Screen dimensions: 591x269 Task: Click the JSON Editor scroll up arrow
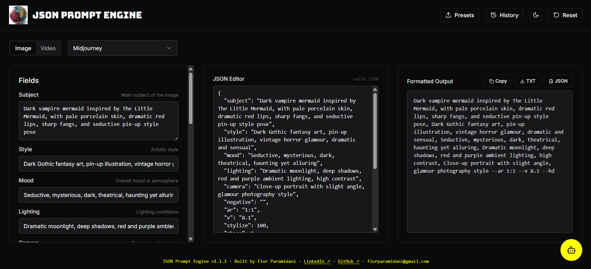(375, 89)
